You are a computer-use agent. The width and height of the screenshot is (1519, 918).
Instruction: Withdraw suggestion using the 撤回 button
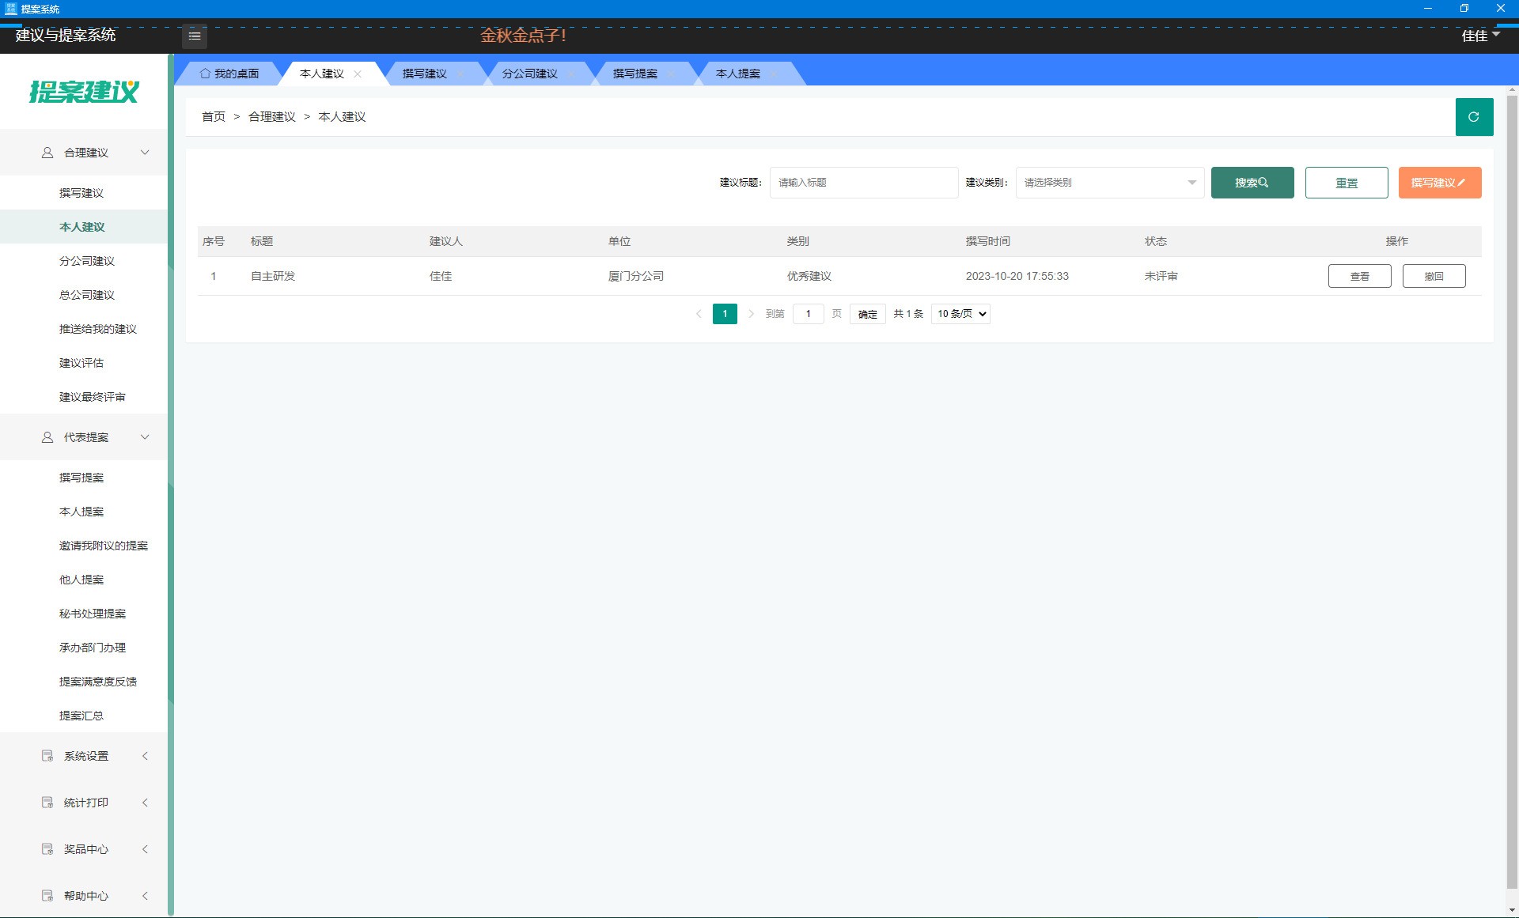click(x=1434, y=276)
